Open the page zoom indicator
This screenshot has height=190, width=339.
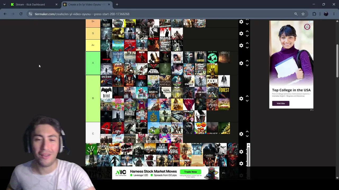[x=296, y=14]
